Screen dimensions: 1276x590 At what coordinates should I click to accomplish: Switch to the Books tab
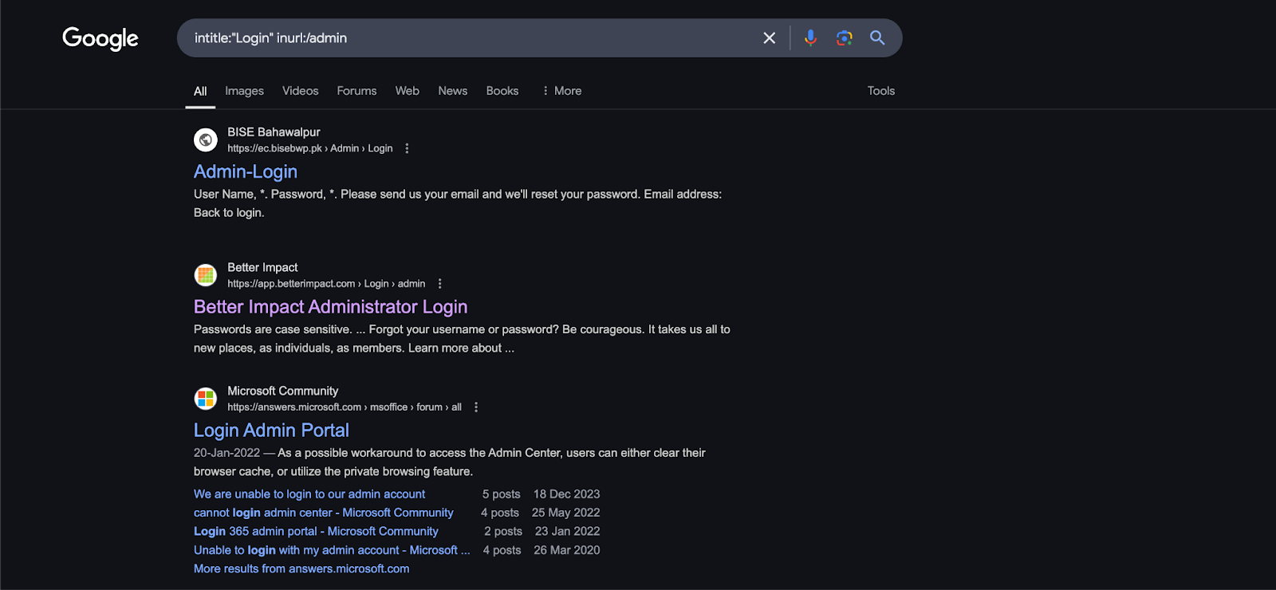tap(502, 91)
